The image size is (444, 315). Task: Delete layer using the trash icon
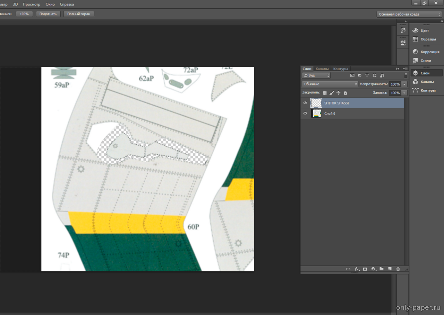point(398,269)
